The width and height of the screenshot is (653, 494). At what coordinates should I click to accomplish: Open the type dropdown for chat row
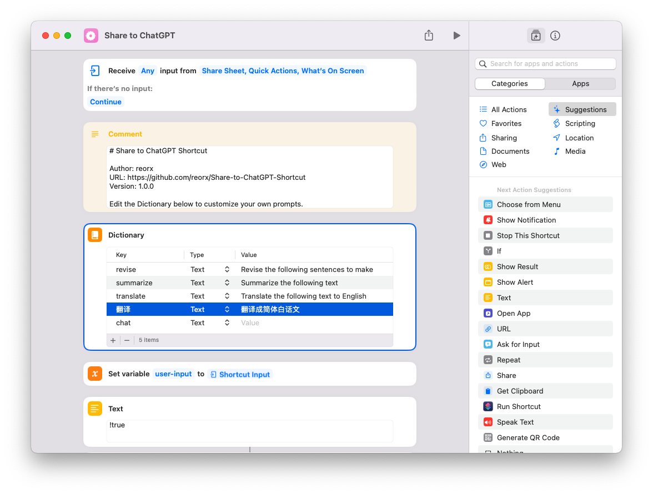[x=227, y=322]
